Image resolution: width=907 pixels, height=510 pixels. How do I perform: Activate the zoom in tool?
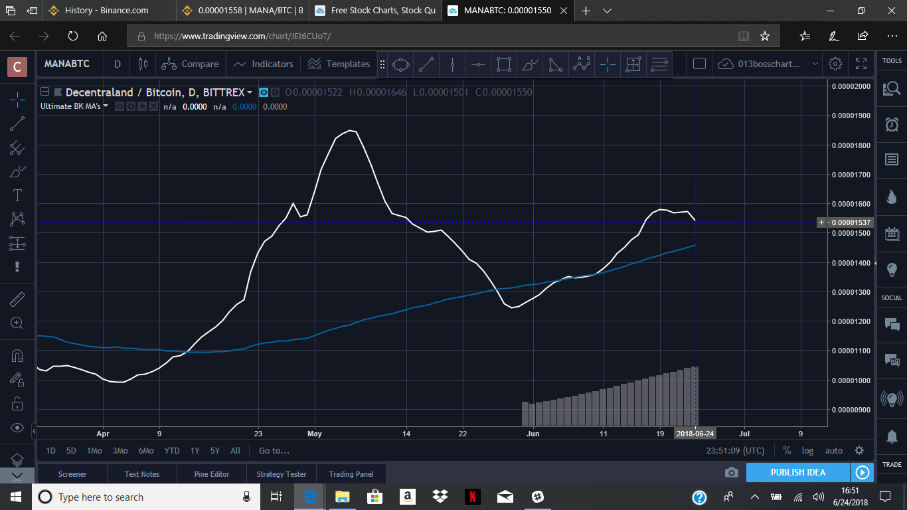(x=17, y=323)
